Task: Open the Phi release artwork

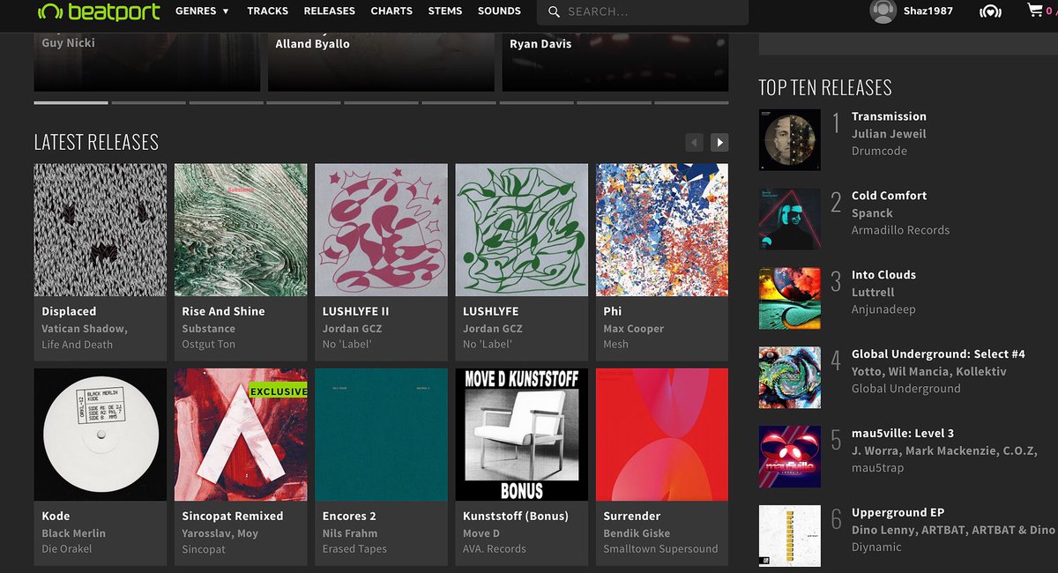Action: pyautogui.click(x=662, y=229)
